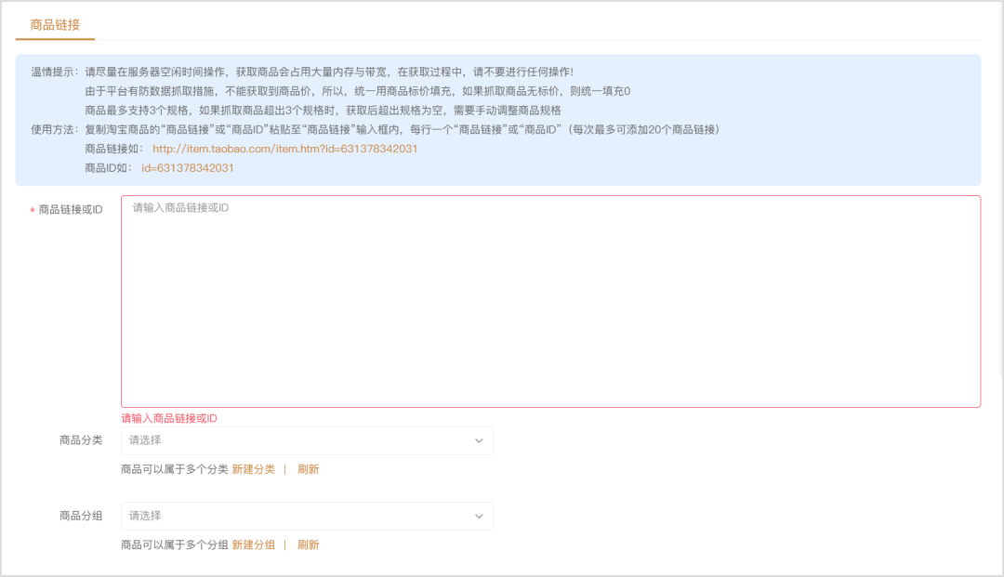Click the 商品最多支持3个规格 tip line
The image size is (1004, 577).
[323, 111]
